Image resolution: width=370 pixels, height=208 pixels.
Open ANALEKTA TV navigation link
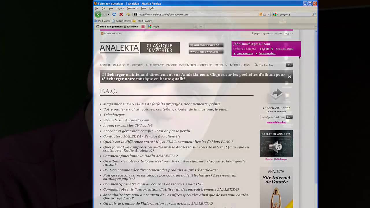(155, 65)
